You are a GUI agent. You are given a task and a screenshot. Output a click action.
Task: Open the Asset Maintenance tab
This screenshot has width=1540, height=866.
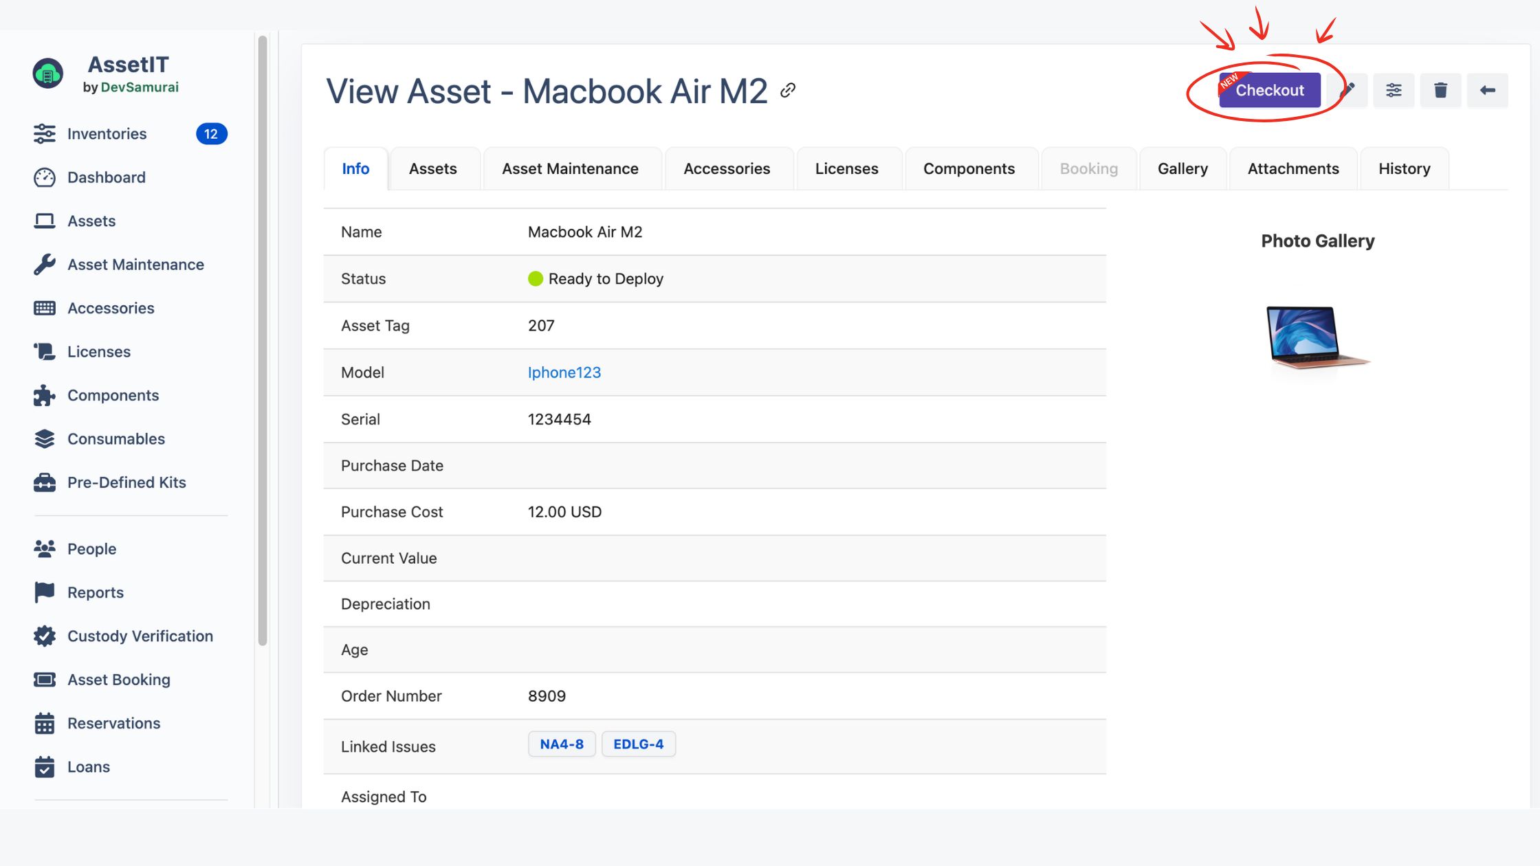tap(570, 168)
